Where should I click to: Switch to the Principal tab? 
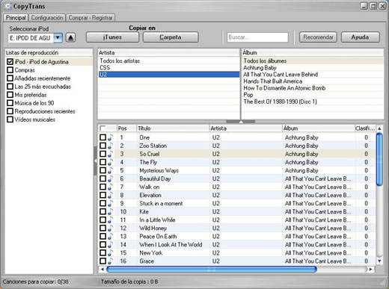point(16,18)
